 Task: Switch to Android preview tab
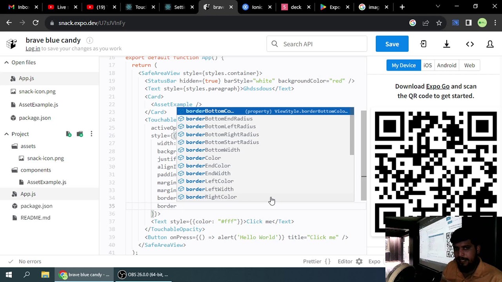pyautogui.click(x=447, y=65)
